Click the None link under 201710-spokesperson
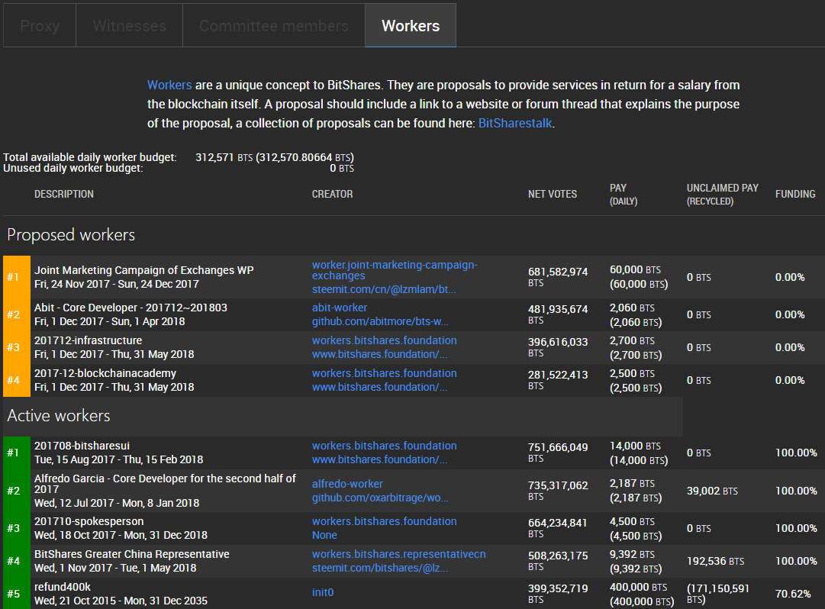 tap(324, 535)
